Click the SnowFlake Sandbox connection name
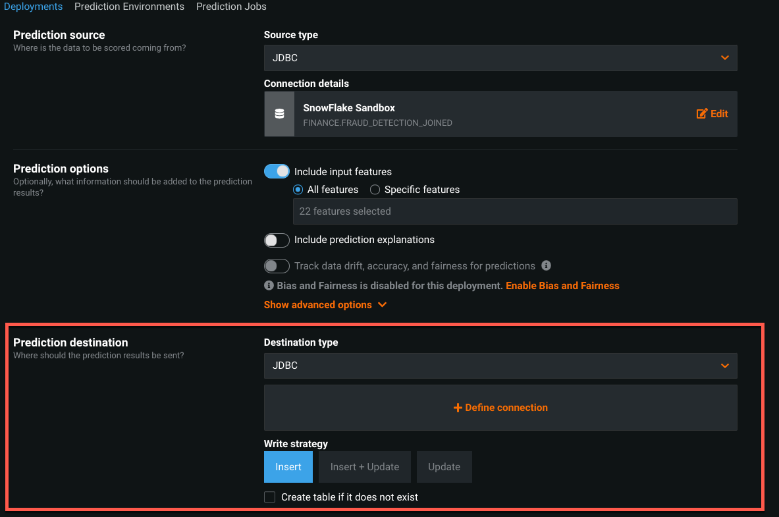This screenshot has height=517, width=779. pyautogui.click(x=349, y=108)
